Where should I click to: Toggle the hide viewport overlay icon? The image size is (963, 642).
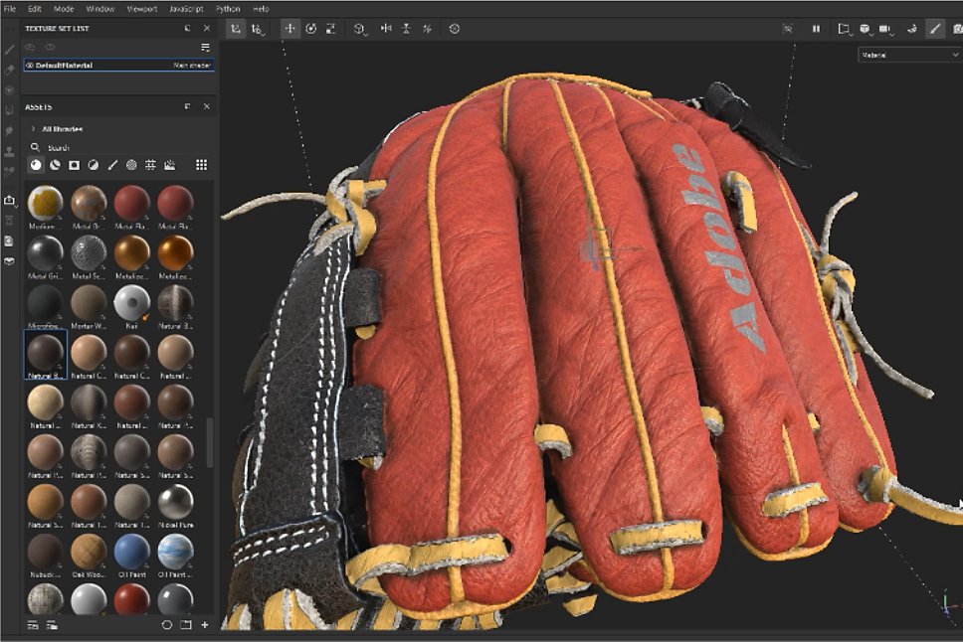787,29
